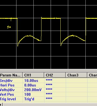Click the 1+ channel marker on waveform
Viewport: 97px width, 106px height.
click(x=9, y=27)
